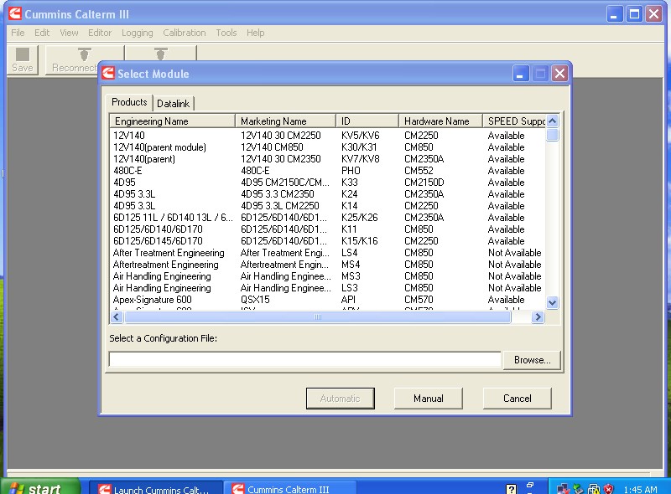Screen dimensions: 671x494
Task: Click the Automatic button
Action: click(x=341, y=399)
